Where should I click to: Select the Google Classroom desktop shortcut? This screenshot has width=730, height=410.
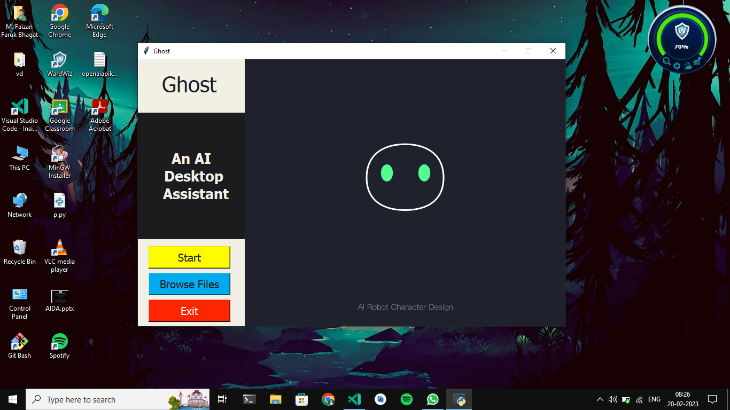(59, 115)
